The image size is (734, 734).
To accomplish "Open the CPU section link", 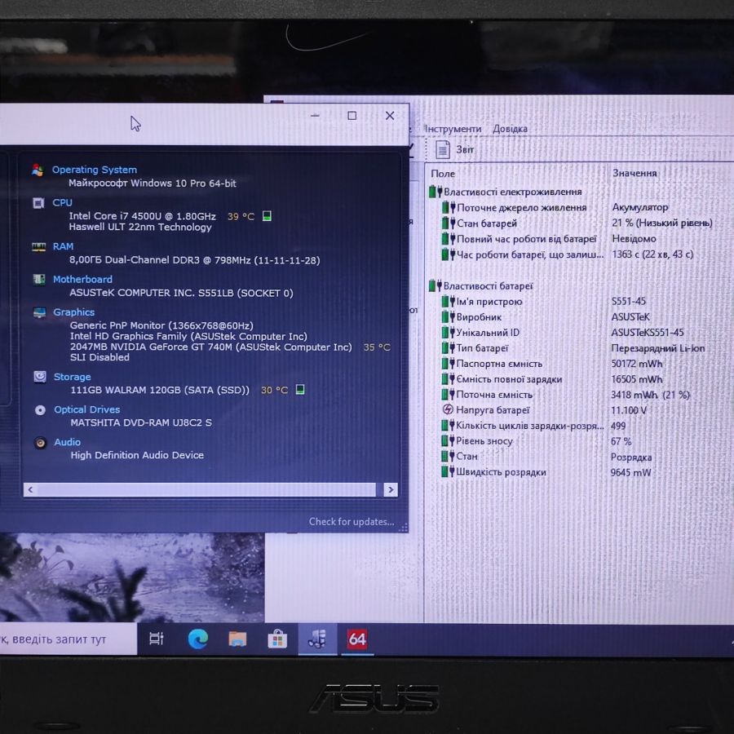I will coord(62,203).
